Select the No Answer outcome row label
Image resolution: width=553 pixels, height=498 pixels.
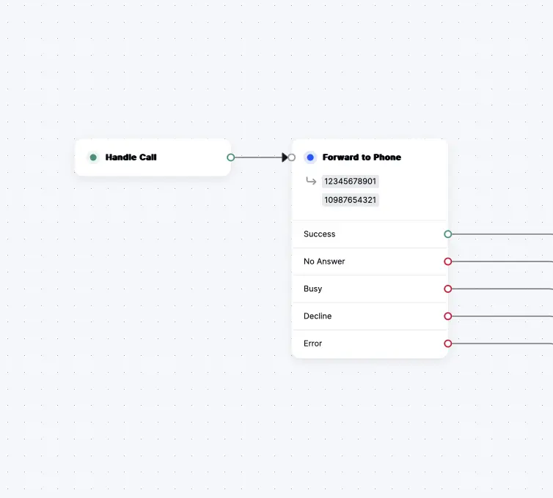[x=324, y=261]
